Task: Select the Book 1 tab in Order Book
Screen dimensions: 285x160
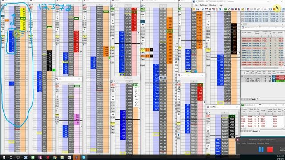Action: [256, 131]
